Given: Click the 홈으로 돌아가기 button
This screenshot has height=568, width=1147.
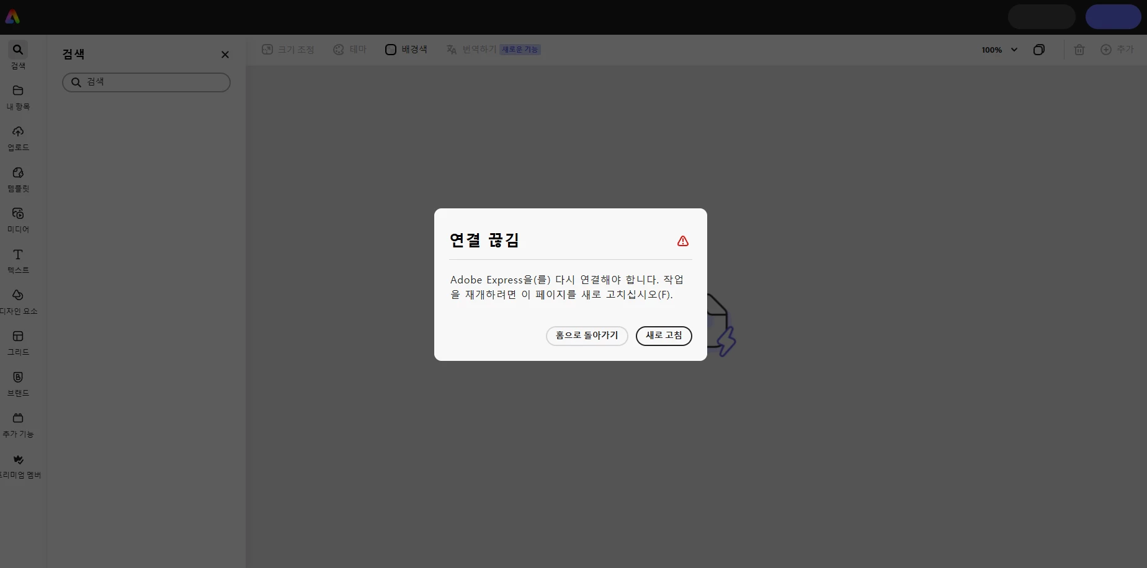Looking at the screenshot, I should [x=587, y=335].
